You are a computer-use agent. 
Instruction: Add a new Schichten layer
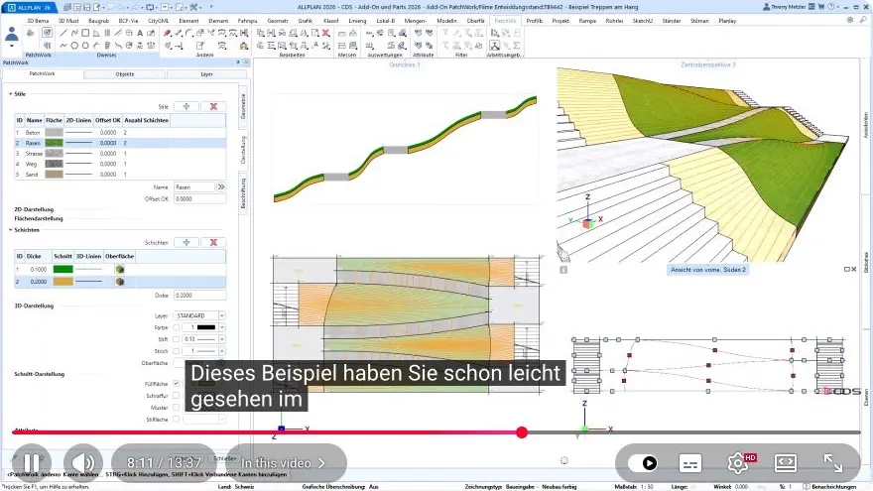(187, 242)
